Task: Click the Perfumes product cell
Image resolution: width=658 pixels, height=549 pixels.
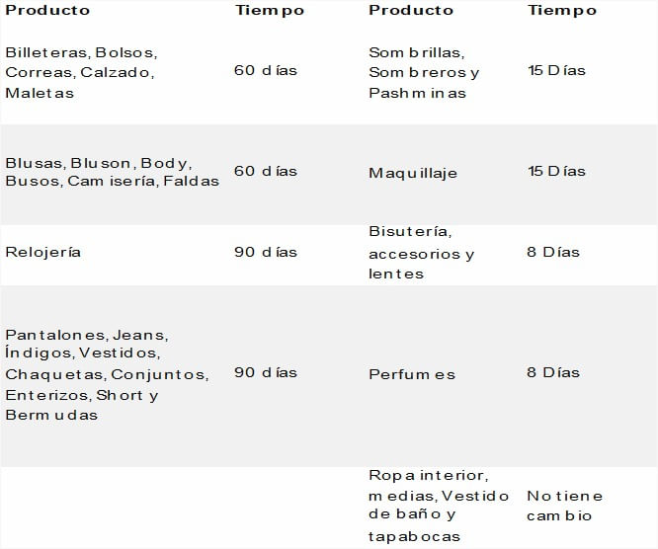Action: (x=412, y=374)
